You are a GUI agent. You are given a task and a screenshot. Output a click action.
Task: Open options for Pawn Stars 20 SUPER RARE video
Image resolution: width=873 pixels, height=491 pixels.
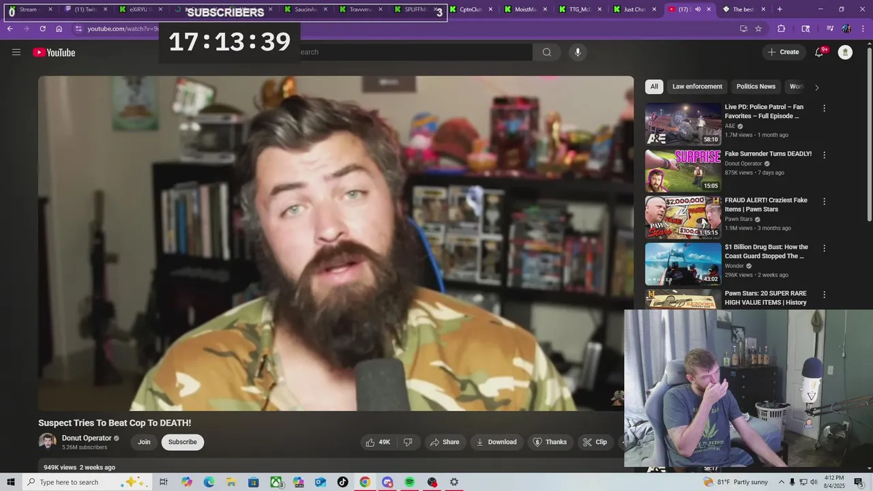tap(824, 295)
